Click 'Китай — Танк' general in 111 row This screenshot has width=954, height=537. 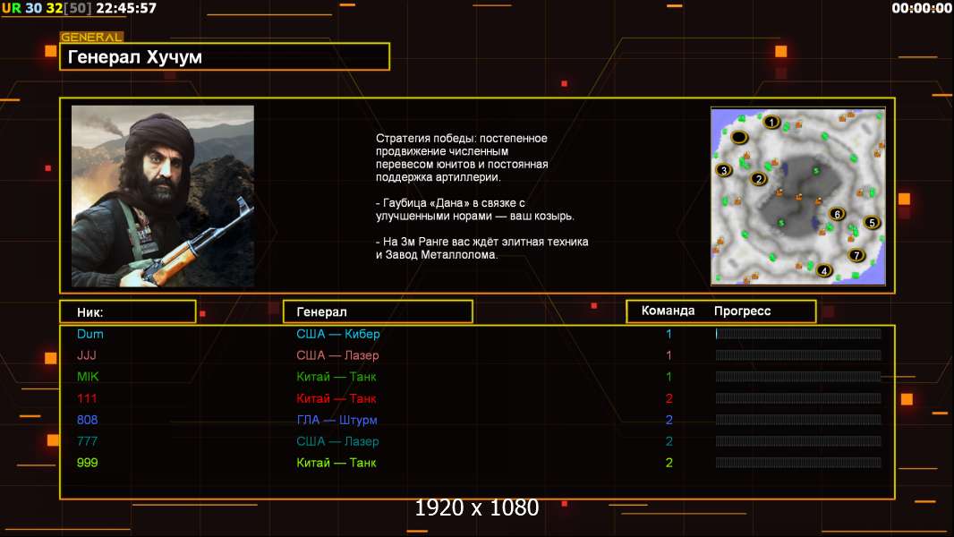[x=336, y=398]
